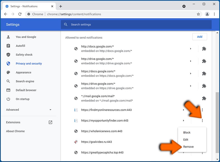Open You and Google section
The width and height of the screenshot is (220, 162).
pos(26,37)
